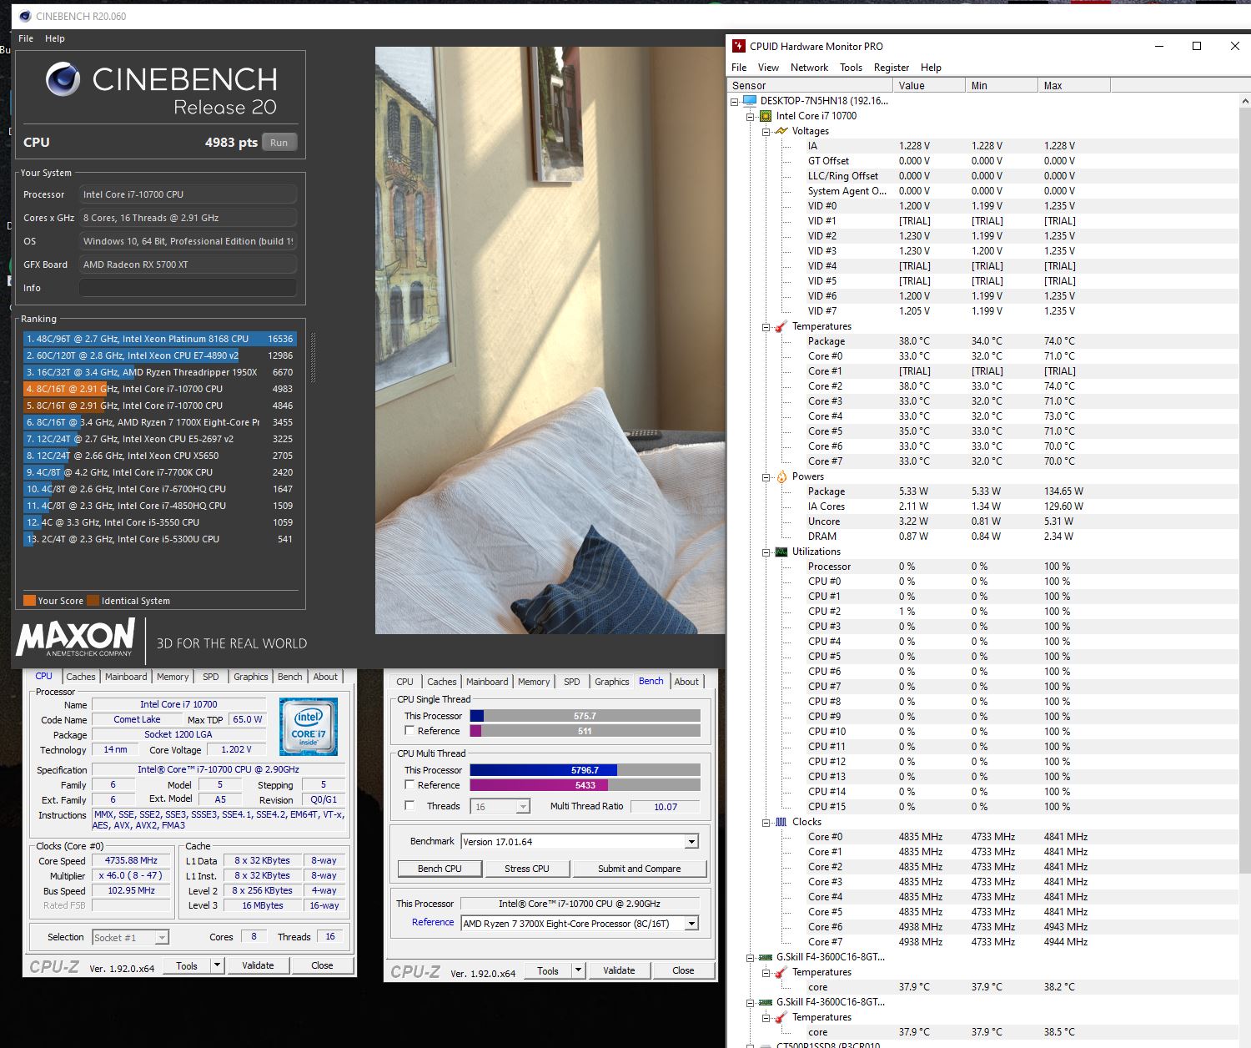Click thermometer icon under second G.Skill module

pyautogui.click(x=781, y=1017)
